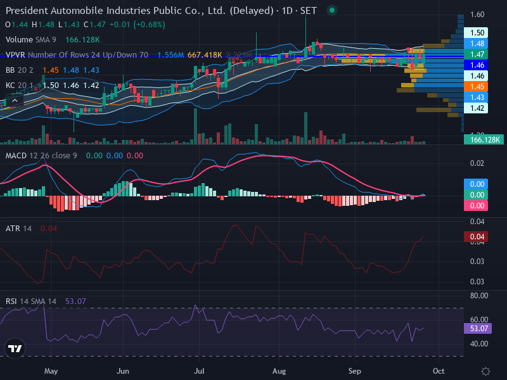Image resolution: width=507 pixels, height=380 pixels.
Task: Select the Volume SMA 9 indicator legend
Action: tap(30, 40)
